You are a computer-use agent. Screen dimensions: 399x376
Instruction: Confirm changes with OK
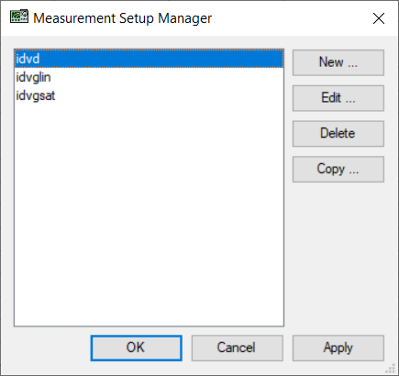(x=136, y=348)
